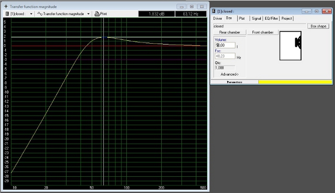The image size is (335, 193).
Task: Maximize the Transfer function magnitude window
Action: point(191,7)
